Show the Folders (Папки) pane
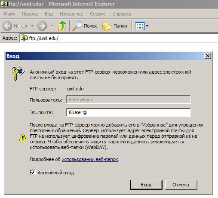218x198 pixels. pos(115,26)
